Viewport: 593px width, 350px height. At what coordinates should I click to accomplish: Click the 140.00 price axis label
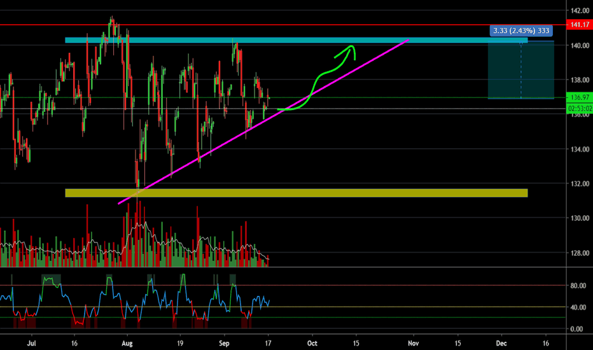580,45
